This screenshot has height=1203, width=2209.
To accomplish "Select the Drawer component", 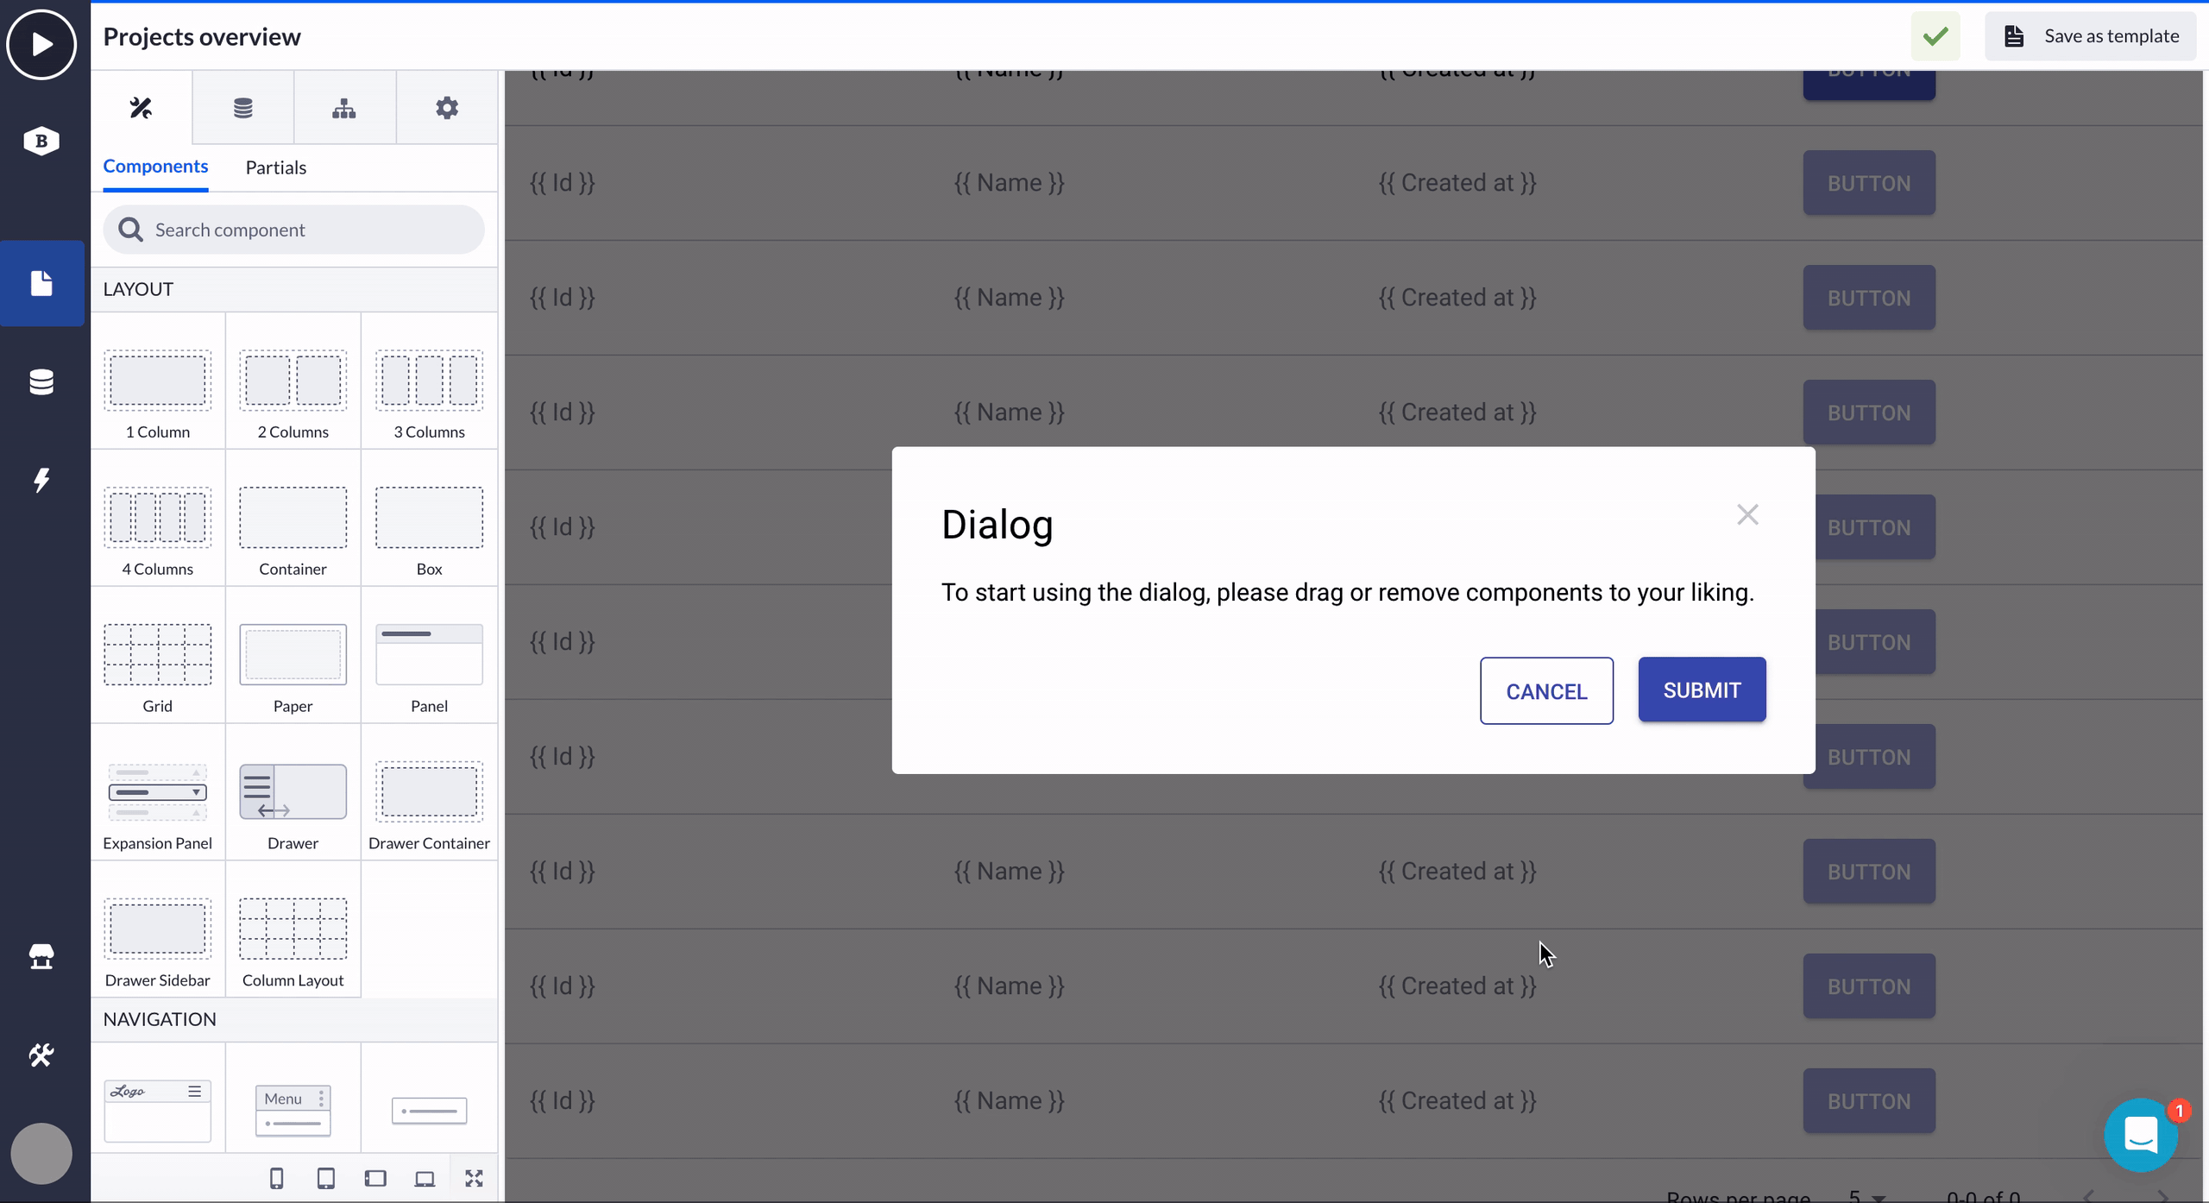I will click(x=293, y=792).
